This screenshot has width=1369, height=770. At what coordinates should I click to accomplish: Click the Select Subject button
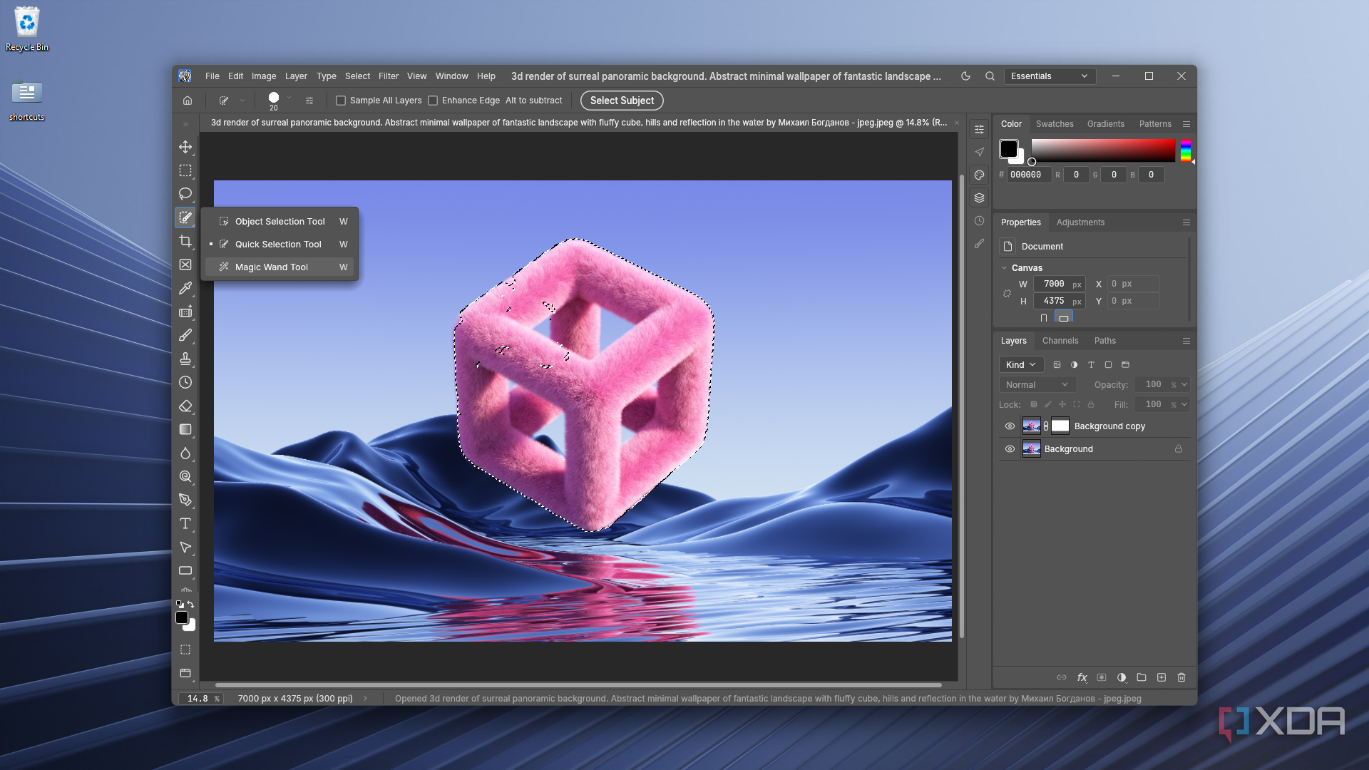(x=622, y=101)
